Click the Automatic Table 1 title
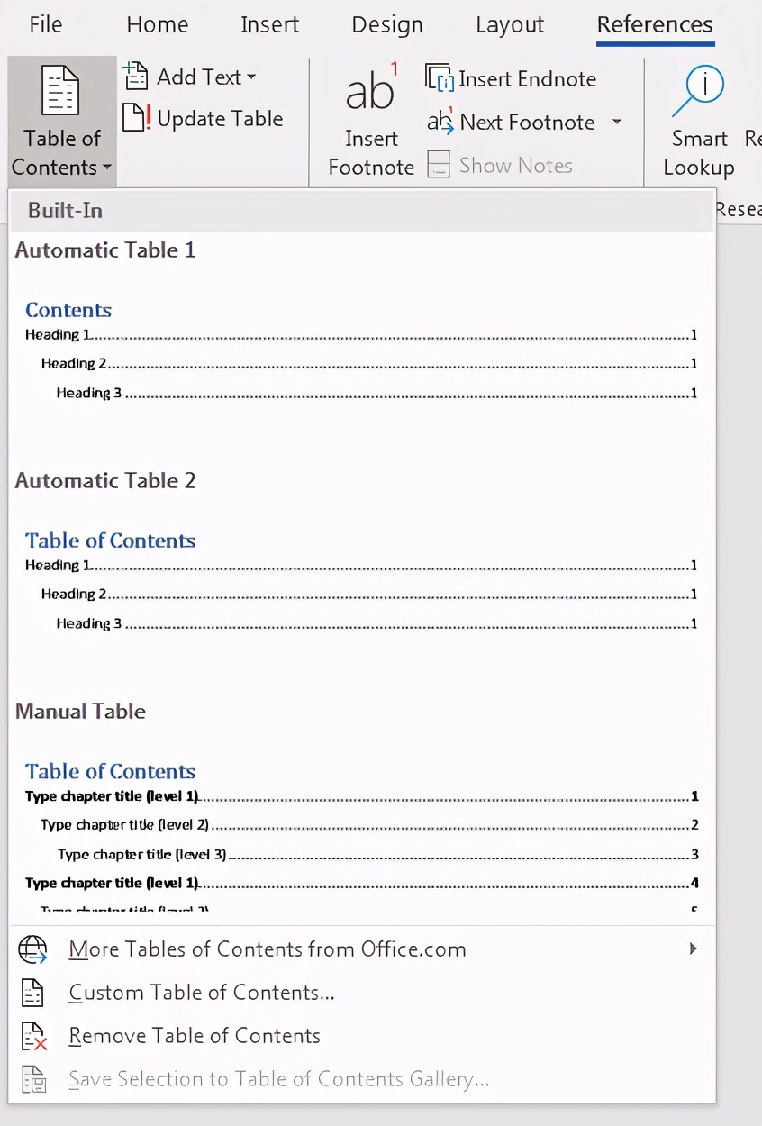The height and width of the screenshot is (1126, 762). pos(105,250)
